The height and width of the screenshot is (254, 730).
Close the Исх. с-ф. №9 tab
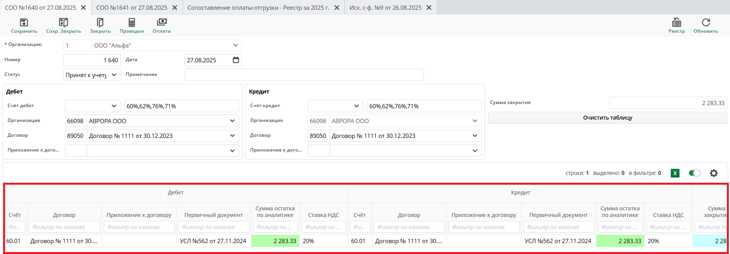pos(429,8)
